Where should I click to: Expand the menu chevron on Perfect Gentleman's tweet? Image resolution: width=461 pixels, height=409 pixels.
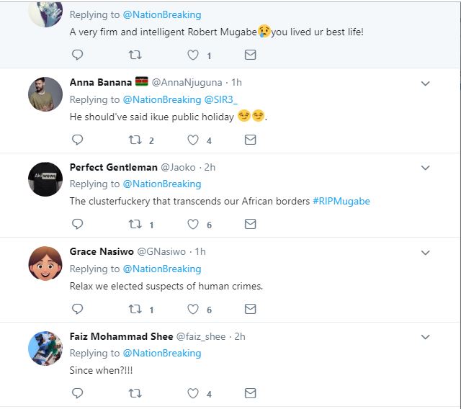tap(425, 168)
